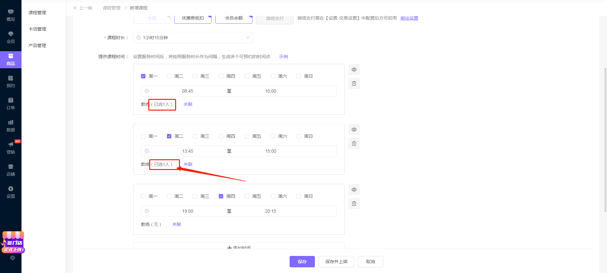Open the 前往设置 link
The height and width of the screenshot is (273, 607).
click(409, 18)
